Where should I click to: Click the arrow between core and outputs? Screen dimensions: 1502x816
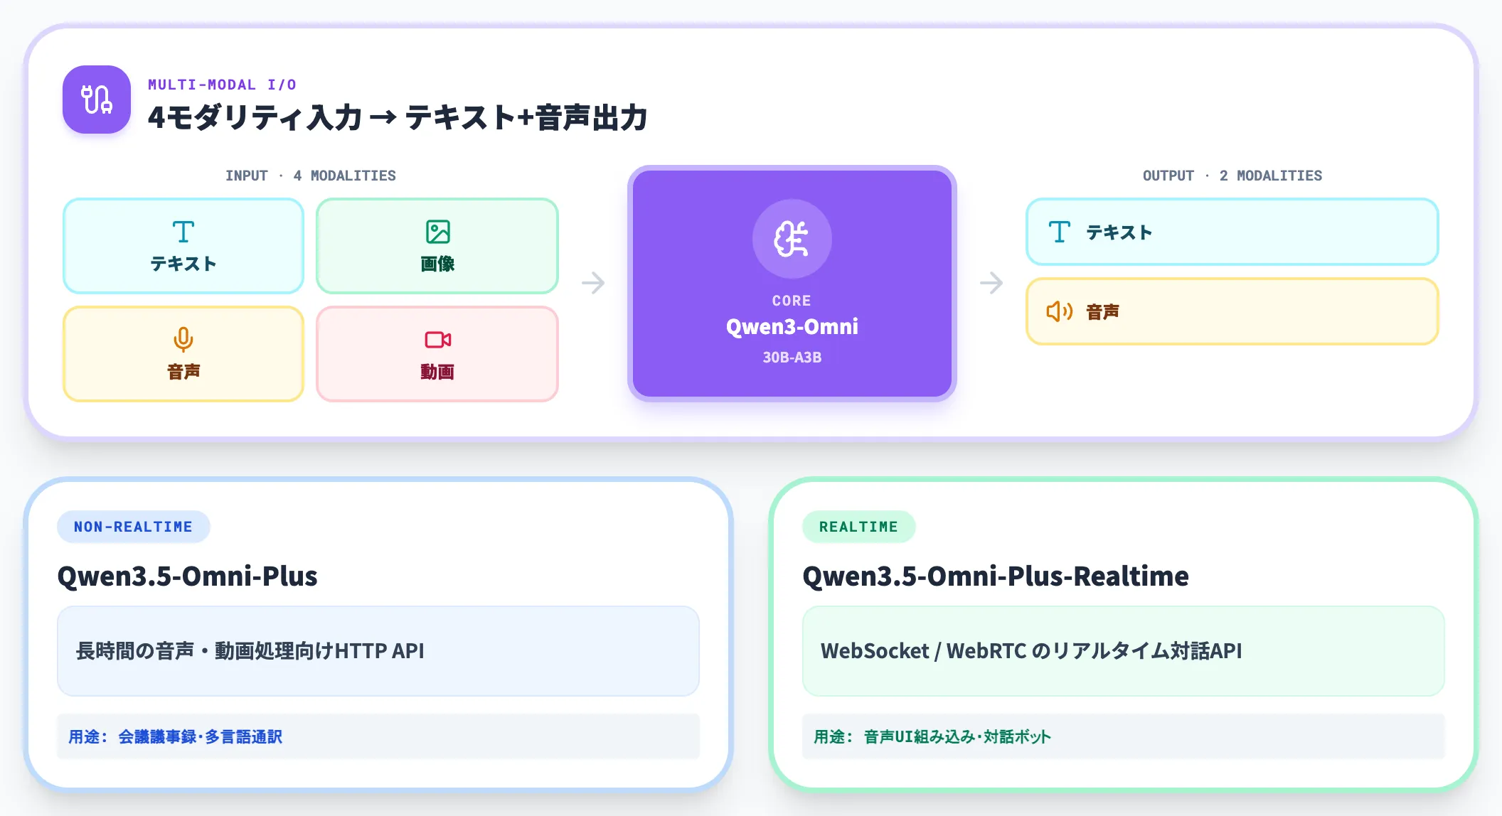point(991,283)
